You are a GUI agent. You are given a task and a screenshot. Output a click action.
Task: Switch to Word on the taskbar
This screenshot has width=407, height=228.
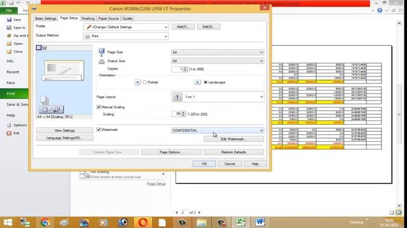pos(260,222)
